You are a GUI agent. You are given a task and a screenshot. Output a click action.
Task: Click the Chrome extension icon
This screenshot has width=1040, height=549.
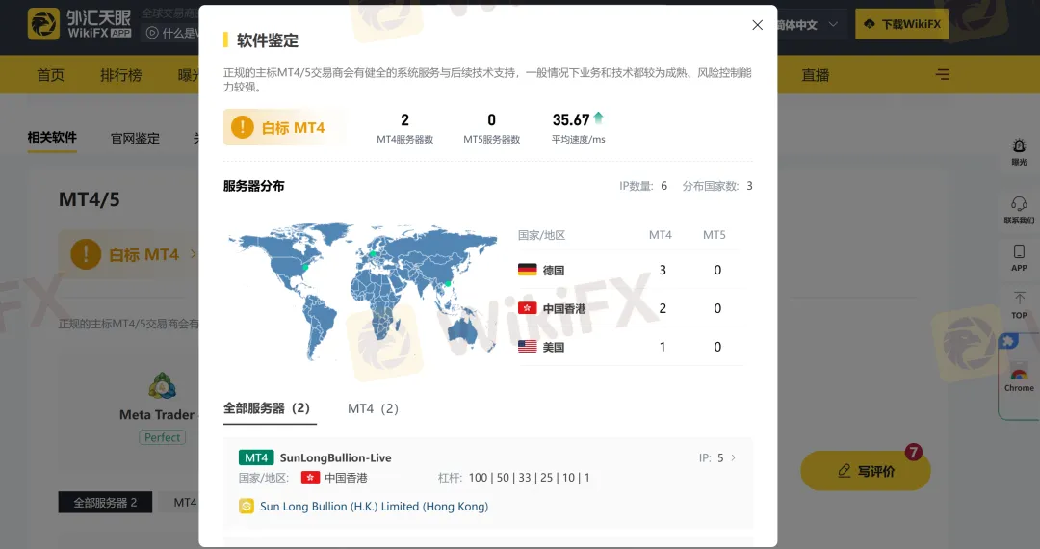(x=1019, y=379)
